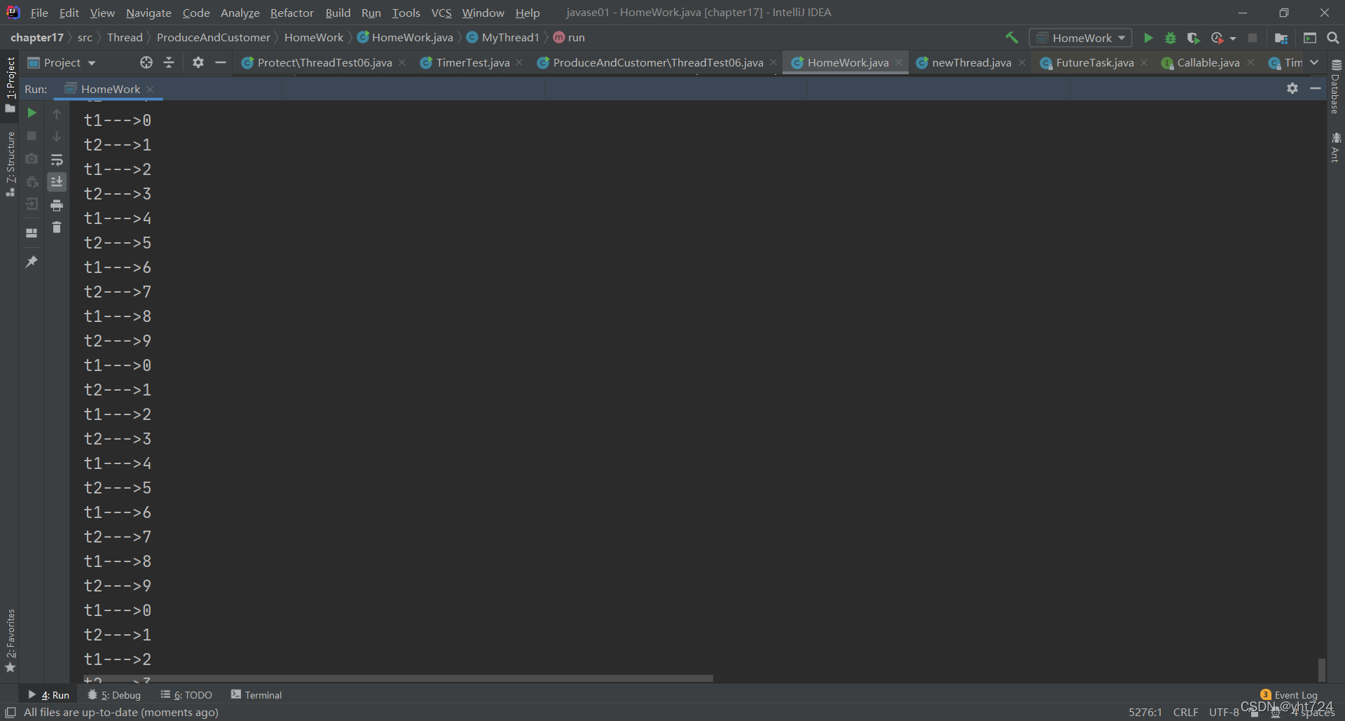1345x721 pixels.
Task: Click the locate file target icon in Project
Action: pos(146,62)
